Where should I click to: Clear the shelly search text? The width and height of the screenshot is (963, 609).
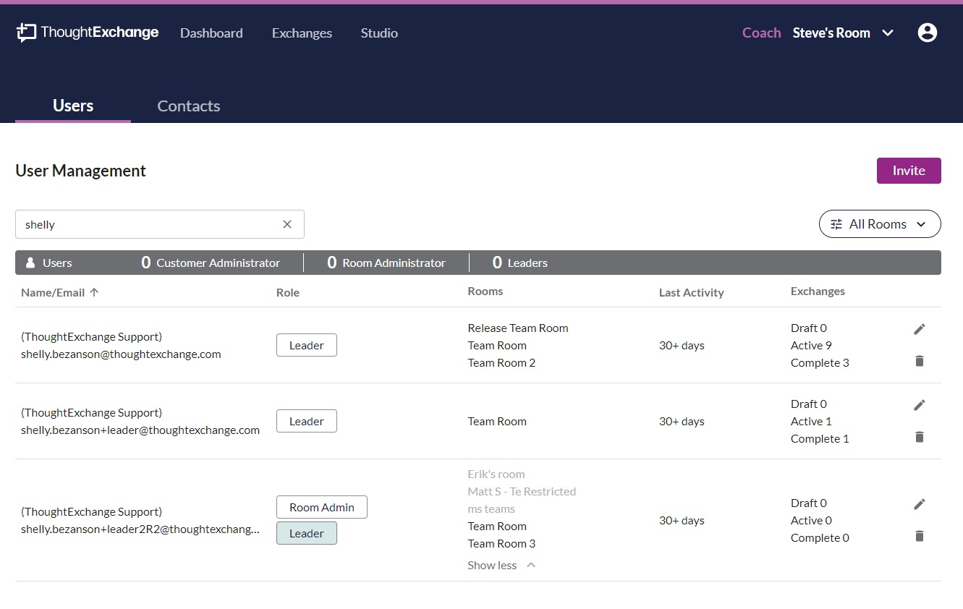click(287, 224)
